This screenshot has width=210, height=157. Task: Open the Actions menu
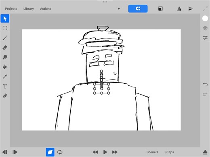click(46, 9)
